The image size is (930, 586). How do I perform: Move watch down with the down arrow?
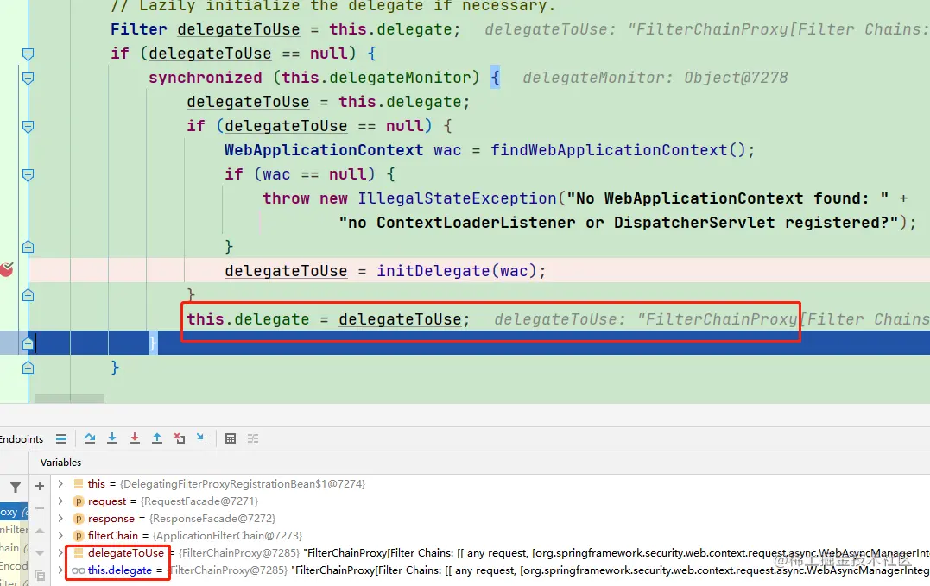pyautogui.click(x=40, y=553)
